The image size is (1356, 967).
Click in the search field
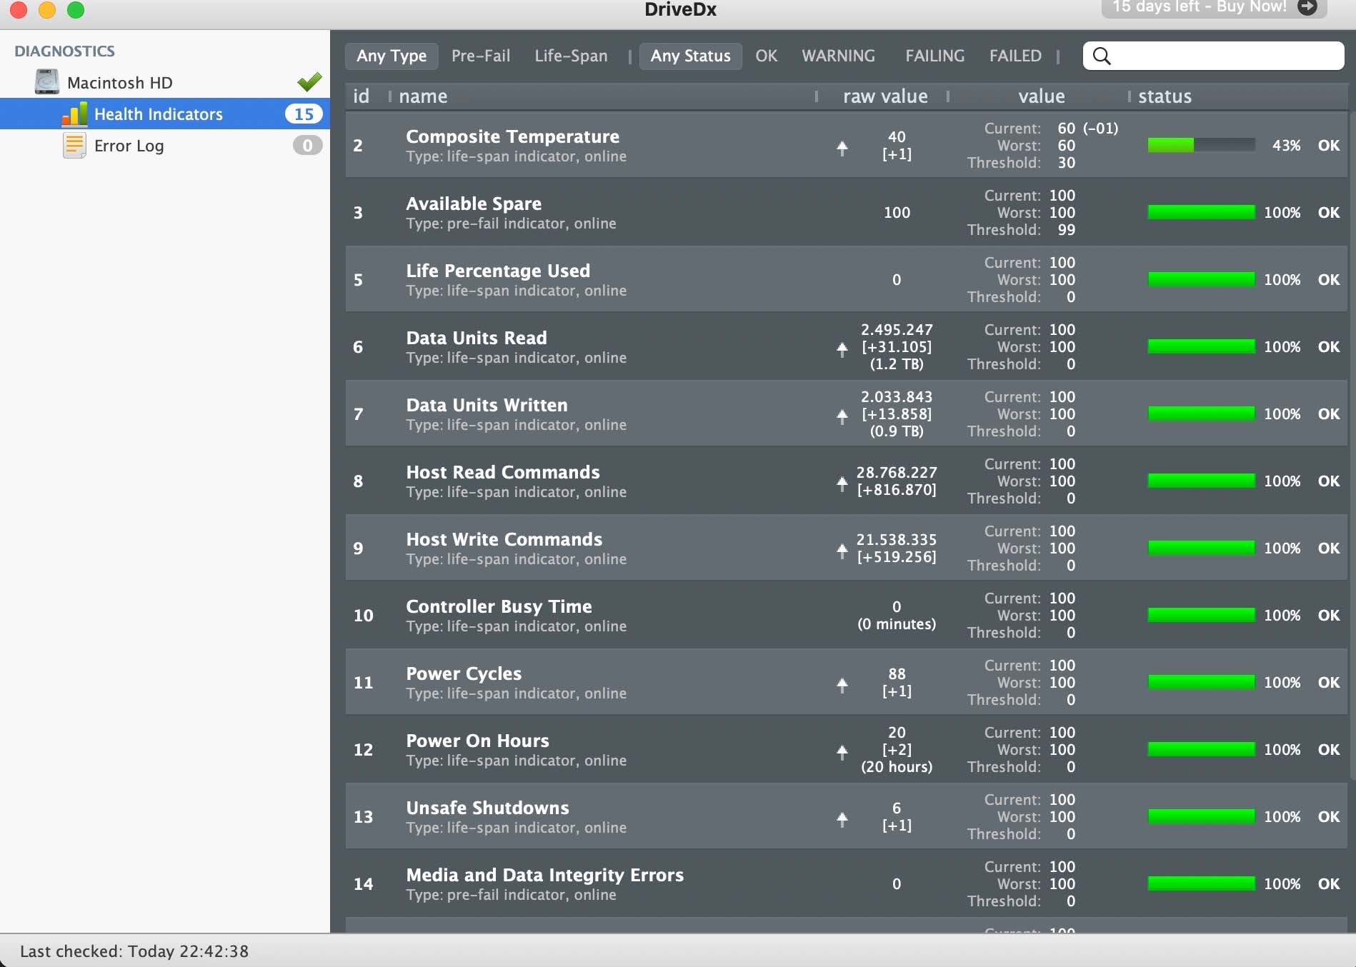click(x=1213, y=56)
